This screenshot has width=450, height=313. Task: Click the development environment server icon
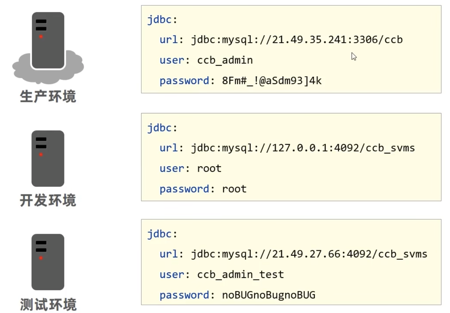pyautogui.click(x=48, y=159)
